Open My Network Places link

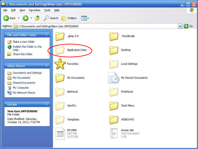(24, 93)
